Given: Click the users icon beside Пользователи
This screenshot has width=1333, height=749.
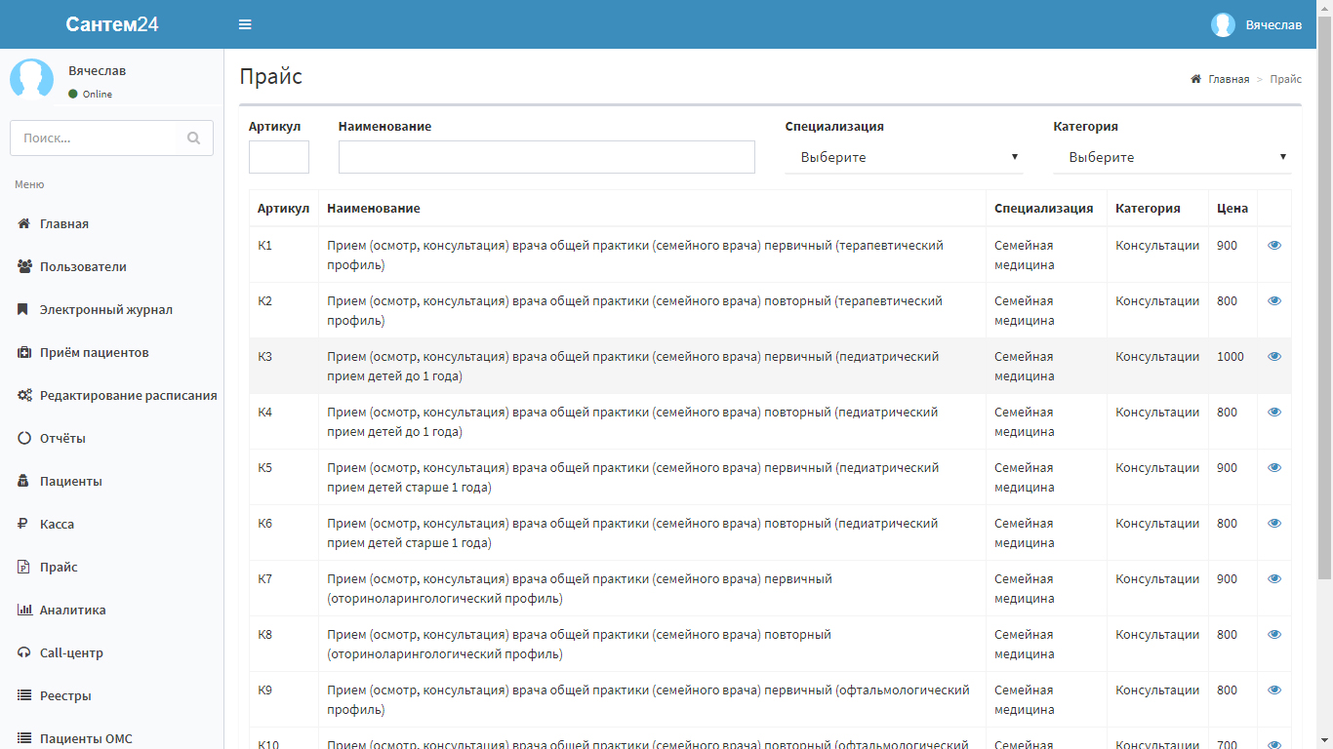Looking at the screenshot, I should pos(24,266).
